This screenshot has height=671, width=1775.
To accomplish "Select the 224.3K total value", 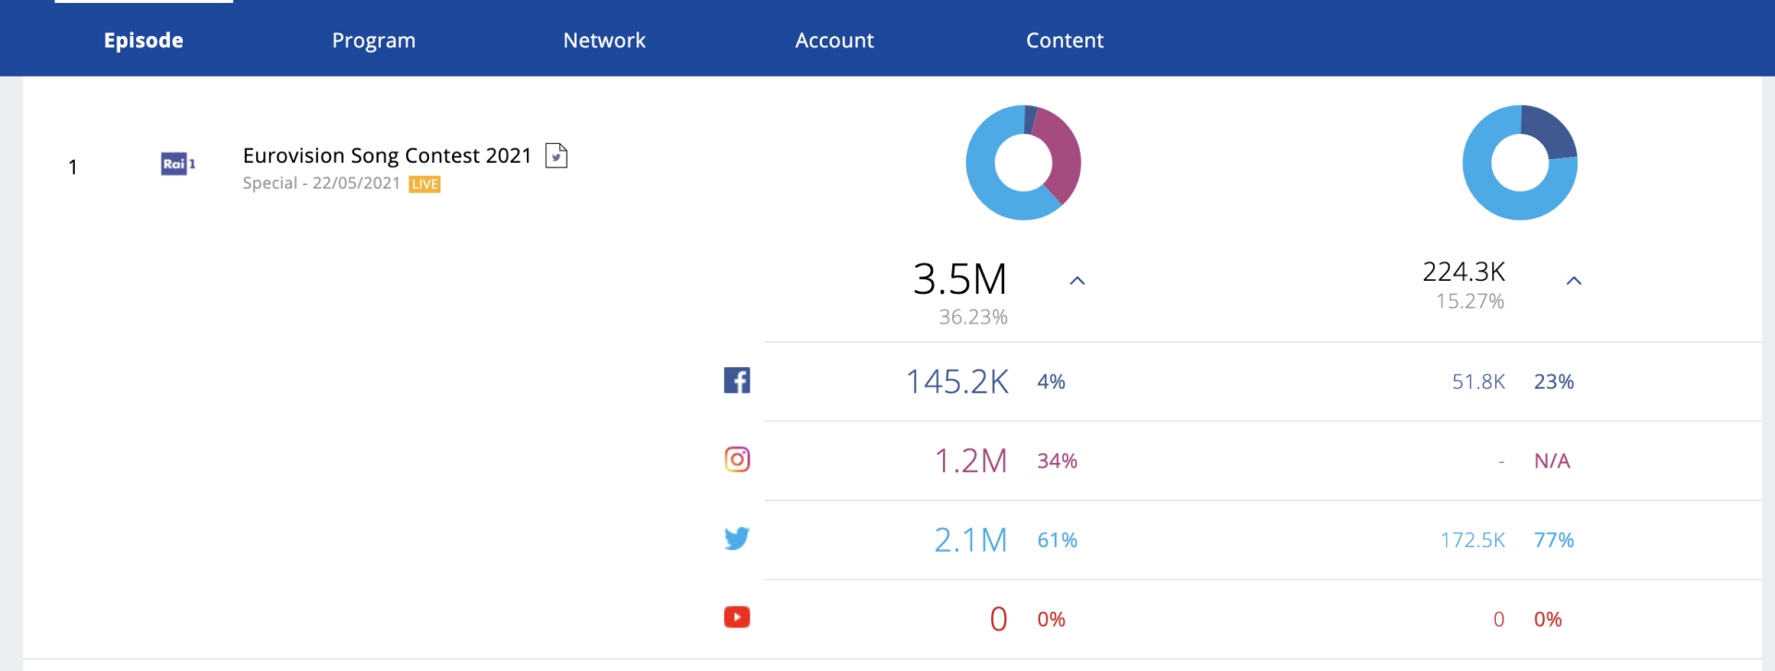I will [x=1463, y=272].
